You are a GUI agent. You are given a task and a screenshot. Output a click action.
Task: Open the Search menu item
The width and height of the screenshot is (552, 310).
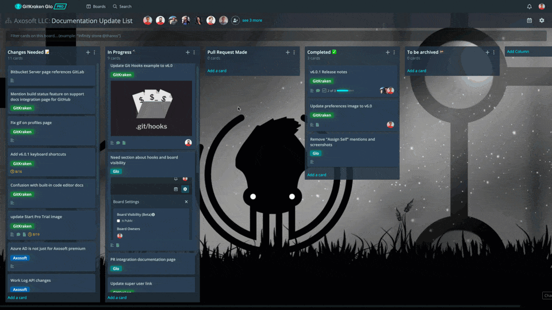[122, 6]
